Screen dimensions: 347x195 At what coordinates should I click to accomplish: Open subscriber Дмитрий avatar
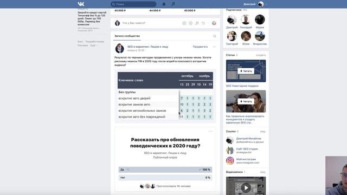tap(232, 19)
